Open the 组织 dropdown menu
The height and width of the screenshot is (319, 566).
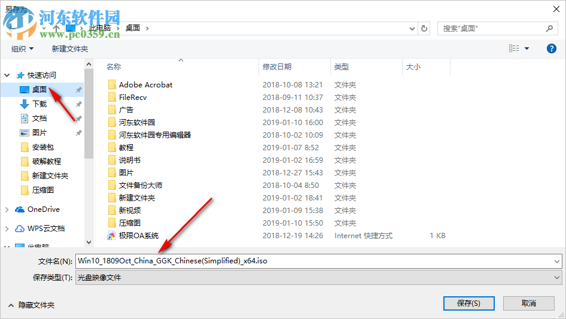tap(22, 48)
